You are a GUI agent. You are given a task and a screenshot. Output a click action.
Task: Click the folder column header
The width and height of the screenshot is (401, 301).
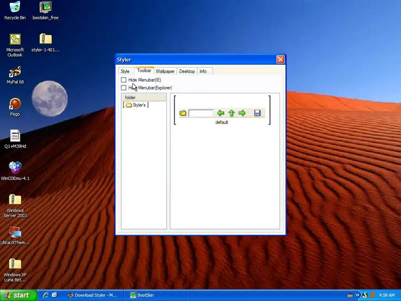click(143, 98)
